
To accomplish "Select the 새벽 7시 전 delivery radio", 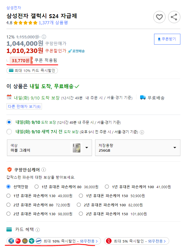I will 9,132.
